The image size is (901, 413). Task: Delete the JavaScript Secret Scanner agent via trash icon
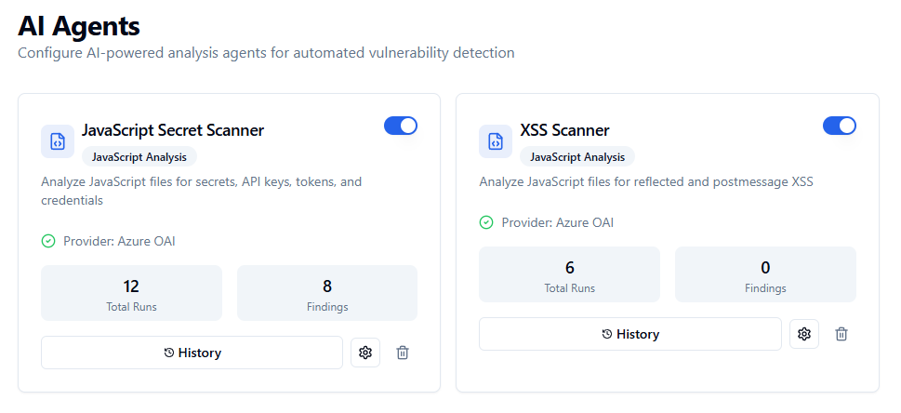pyautogui.click(x=403, y=353)
